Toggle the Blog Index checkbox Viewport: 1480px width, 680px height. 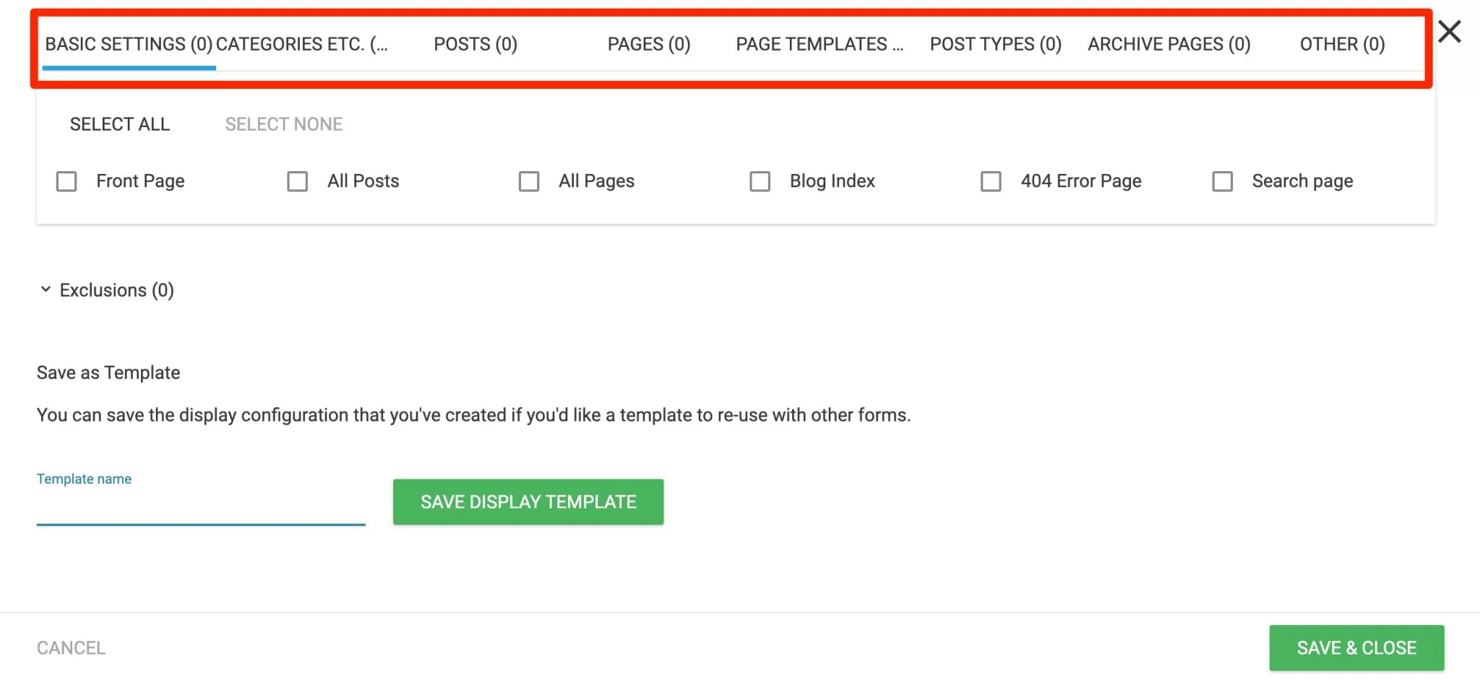click(x=760, y=181)
